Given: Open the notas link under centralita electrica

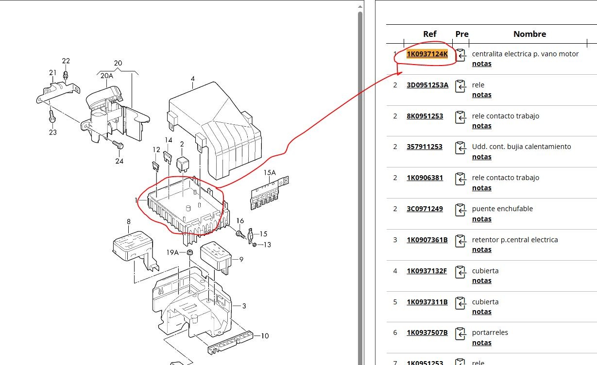Looking at the screenshot, I should point(481,64).
